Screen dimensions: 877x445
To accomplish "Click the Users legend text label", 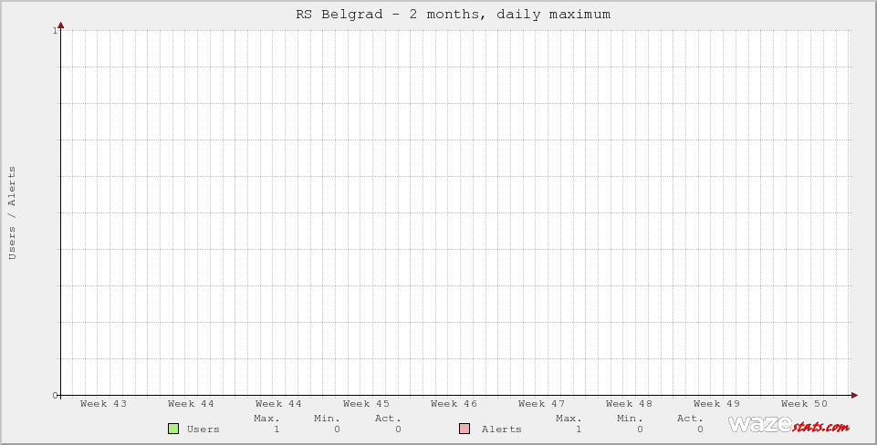I will 204,429.
